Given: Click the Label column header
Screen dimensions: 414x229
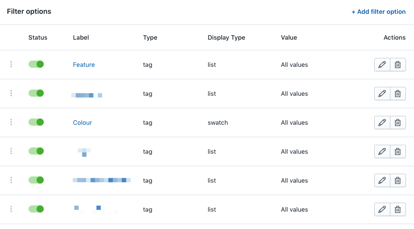Looking at the screenshot, I should click(x=81, y=37).
